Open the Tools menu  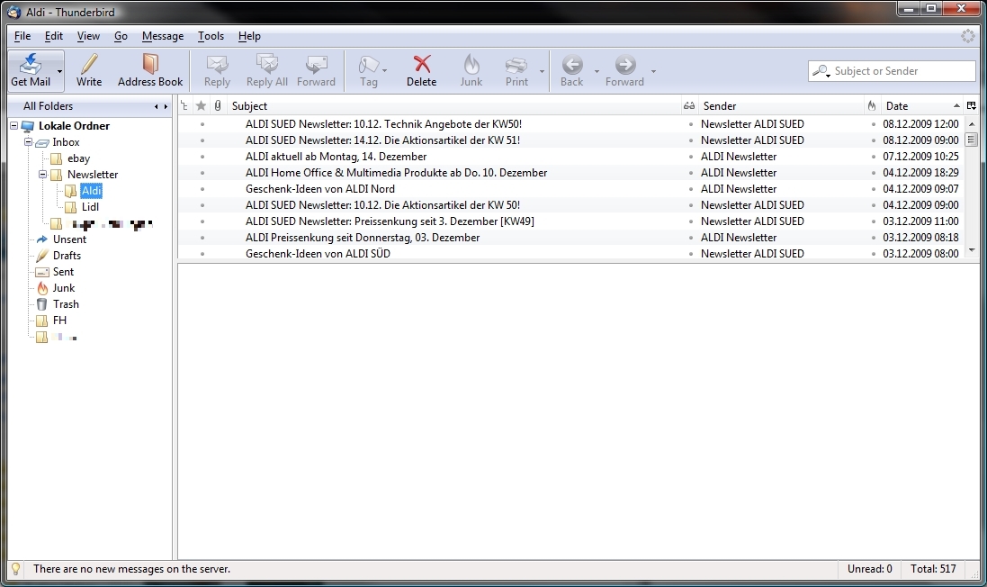(x=211, y=36)
